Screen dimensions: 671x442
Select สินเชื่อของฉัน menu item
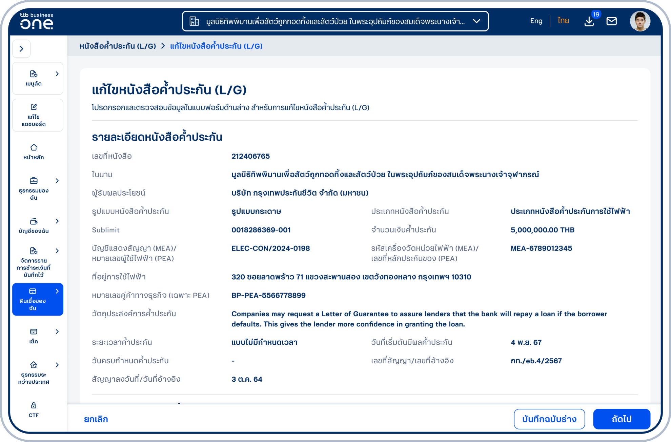tap(38, 299)
